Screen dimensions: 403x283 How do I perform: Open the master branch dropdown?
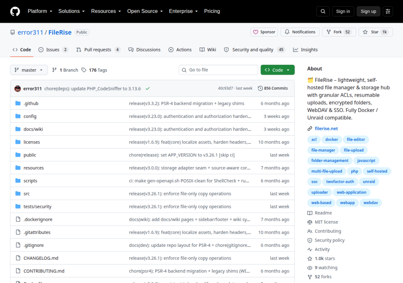[x=29, y=70]
